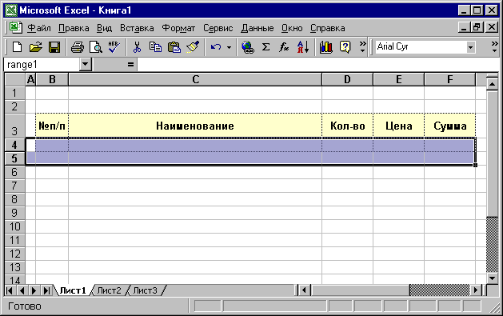This screenshot has width=503, height=316.
Task: Open Print Preview with the magnifier page icon
Action: point(96,47)
